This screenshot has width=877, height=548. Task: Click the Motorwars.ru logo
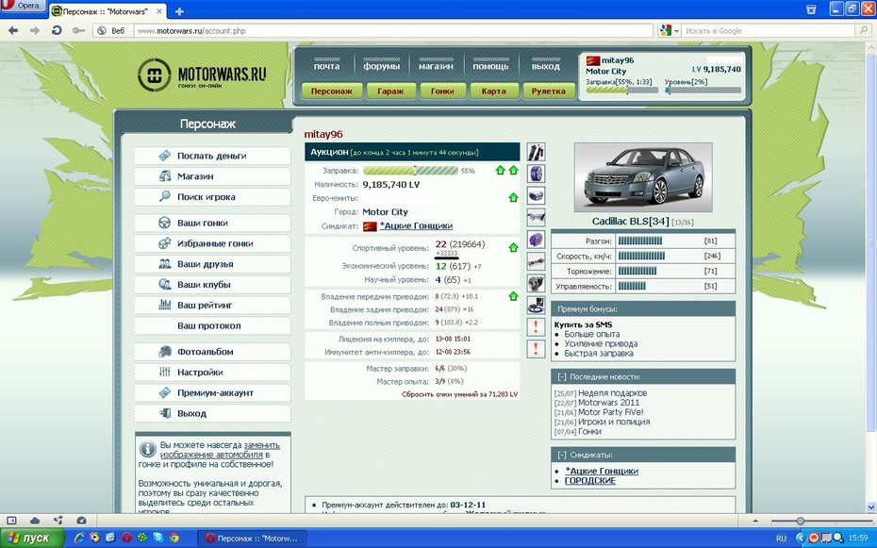tap(203, 75)
